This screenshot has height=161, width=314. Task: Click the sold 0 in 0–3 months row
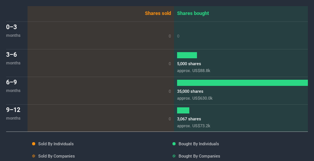click(x=170, y=36)
